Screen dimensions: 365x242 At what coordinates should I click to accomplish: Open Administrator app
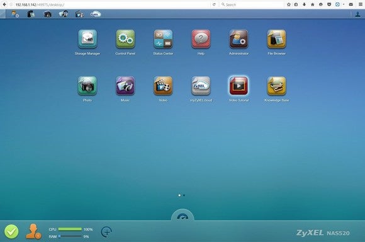click(x=239, y=39)
